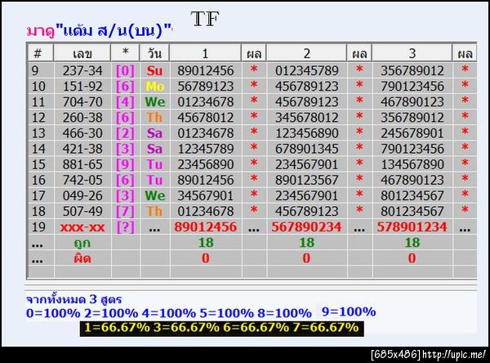Select "881-65" in row 15
Screen dimensions: 490x363
(82, 164)
